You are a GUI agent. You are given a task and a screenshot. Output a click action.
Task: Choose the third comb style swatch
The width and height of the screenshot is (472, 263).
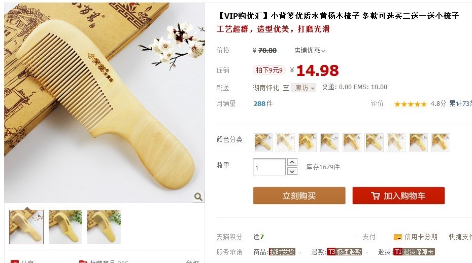pyautogui.click(x=308, y=142)
